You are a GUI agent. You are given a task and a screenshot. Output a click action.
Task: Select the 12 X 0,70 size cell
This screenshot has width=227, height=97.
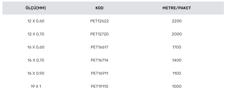pos(36,34)
